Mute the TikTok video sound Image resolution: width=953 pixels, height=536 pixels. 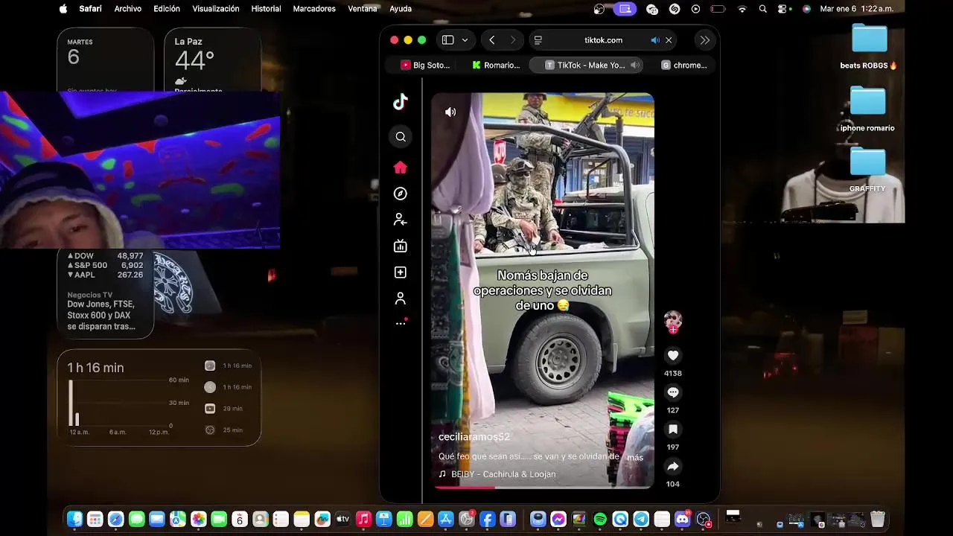(x=450, y=112)
